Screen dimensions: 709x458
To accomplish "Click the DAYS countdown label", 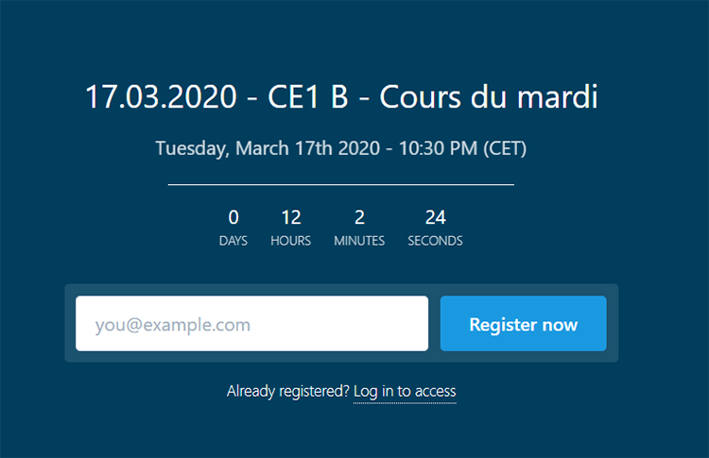I will (233, 241).
